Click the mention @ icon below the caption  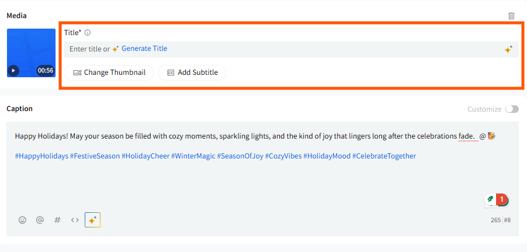click(x=40, y=220)
